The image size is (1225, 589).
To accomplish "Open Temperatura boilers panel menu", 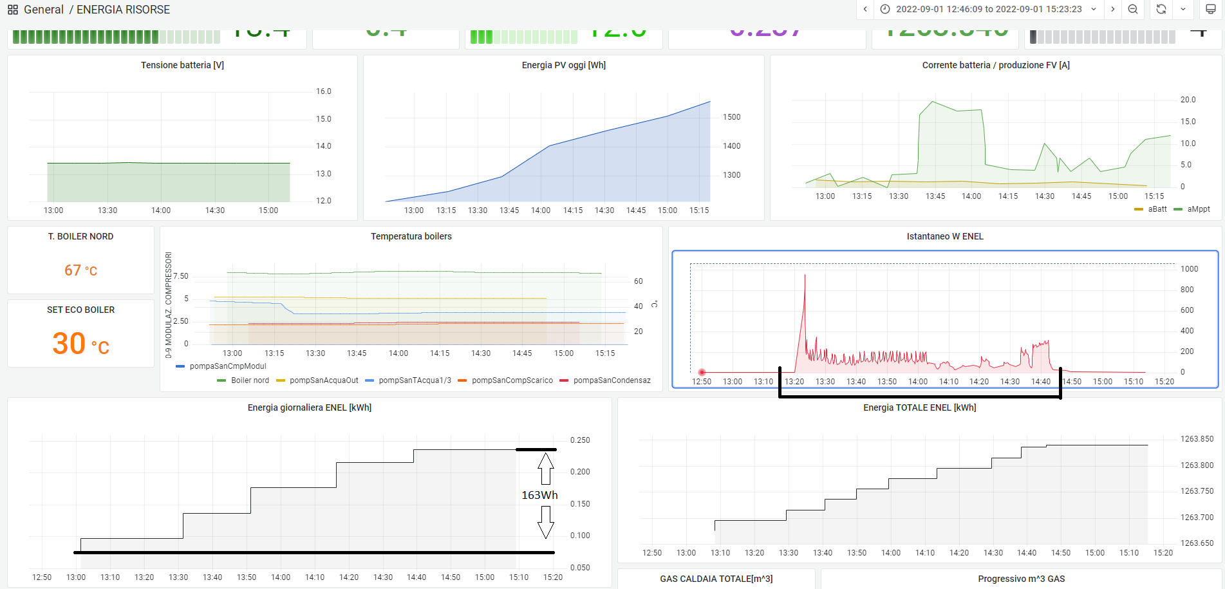I will [411, 236].
